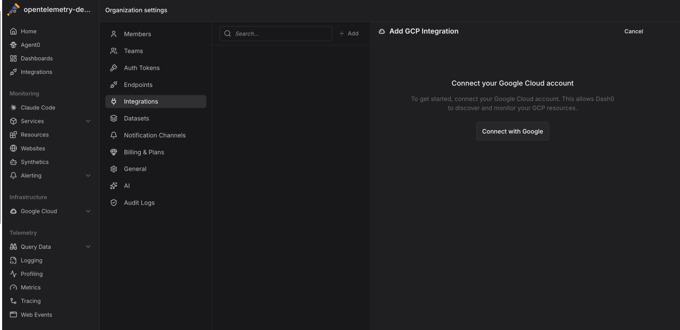Focus the integrations Search field
The height and width of the screenshot is (330, 680).
276,33
